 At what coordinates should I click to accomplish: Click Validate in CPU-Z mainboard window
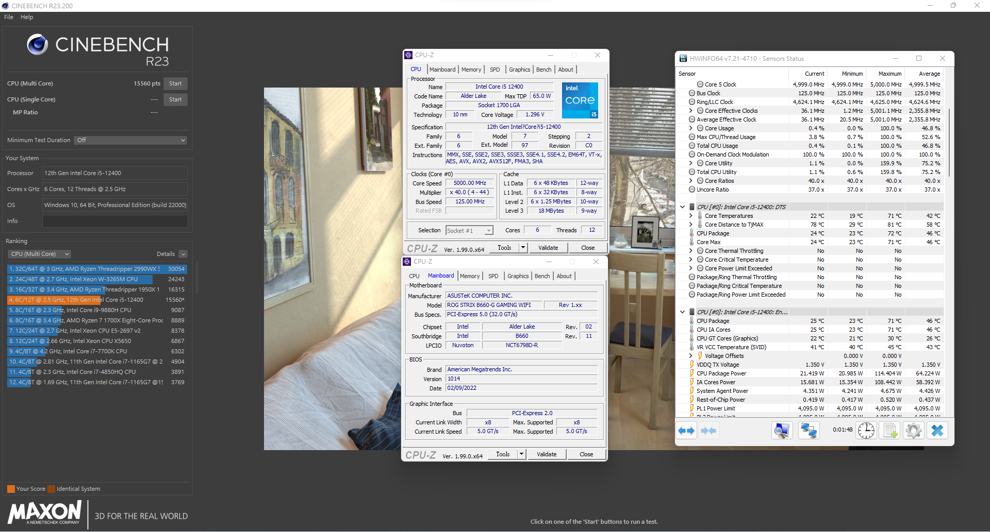coord(547,454)
